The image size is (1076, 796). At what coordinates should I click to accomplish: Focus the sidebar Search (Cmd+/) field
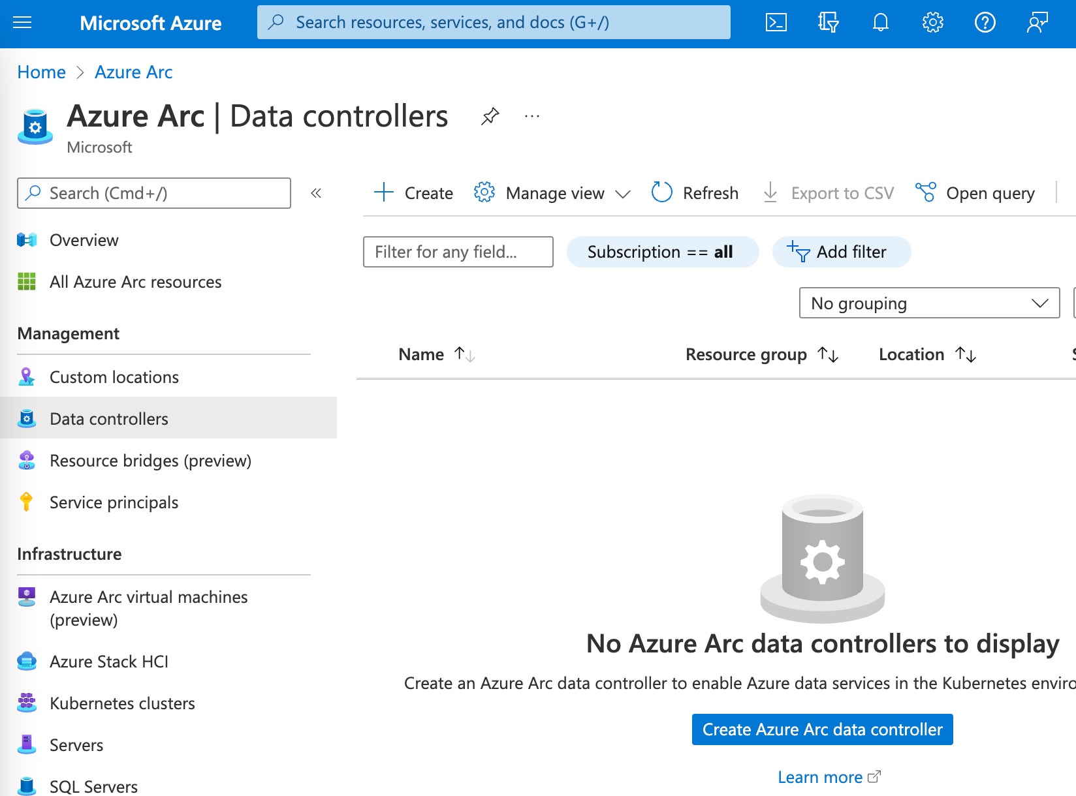154,193
